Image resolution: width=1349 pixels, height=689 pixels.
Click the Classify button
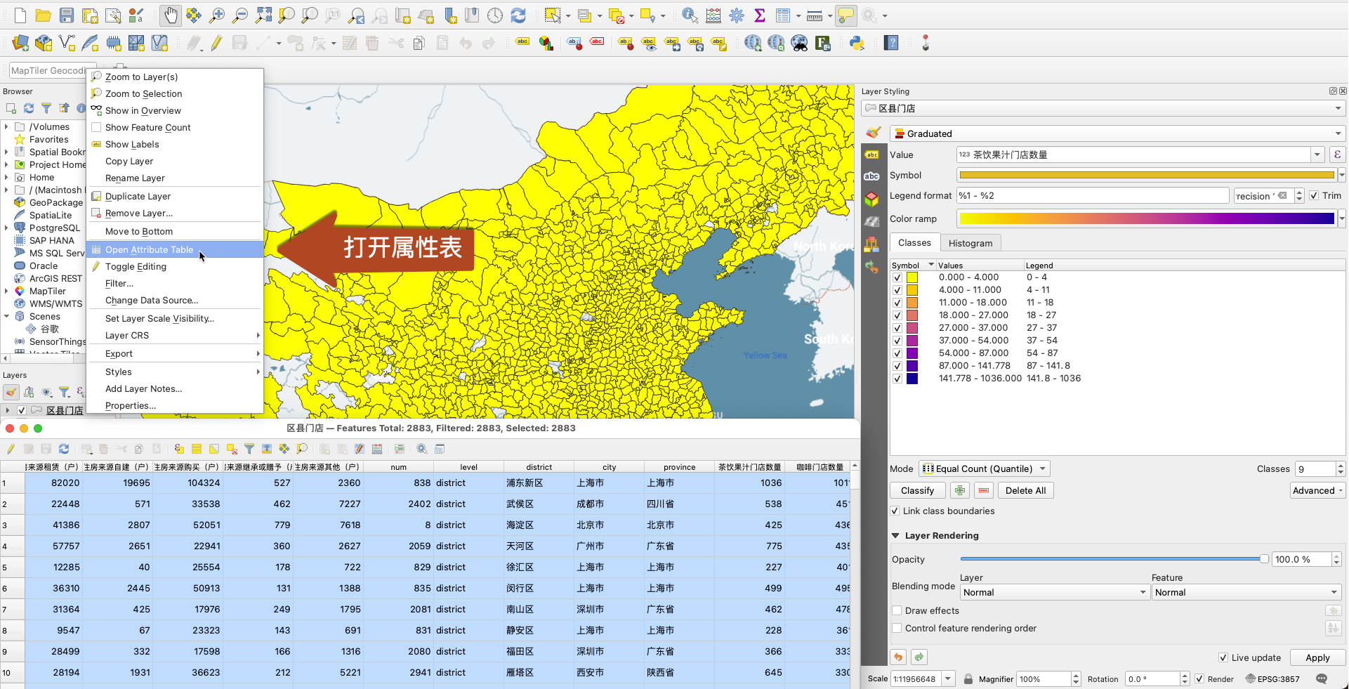[917, 491]
